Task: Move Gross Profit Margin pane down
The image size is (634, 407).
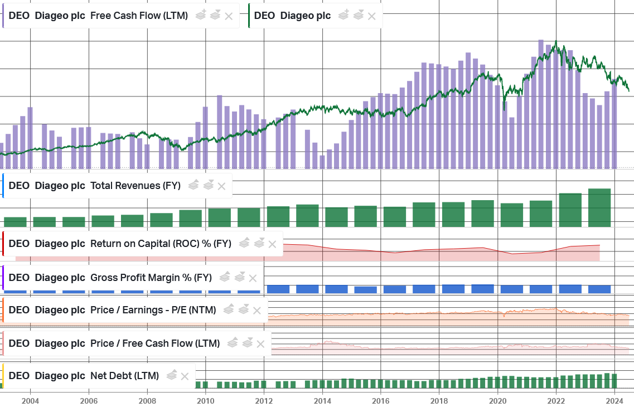Action: pyautogui.click(x=239, y=277)
